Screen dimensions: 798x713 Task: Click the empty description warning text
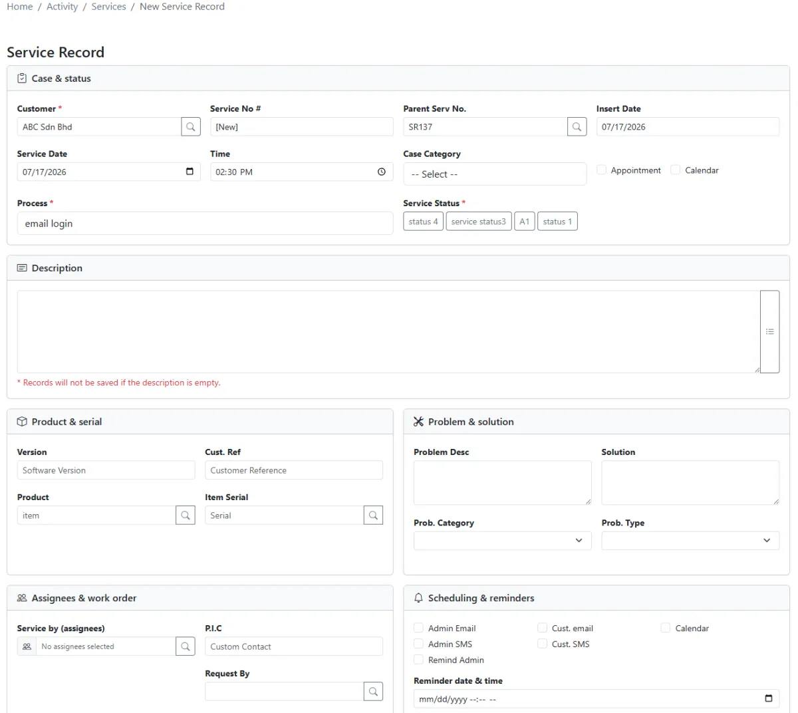(119, 383)
